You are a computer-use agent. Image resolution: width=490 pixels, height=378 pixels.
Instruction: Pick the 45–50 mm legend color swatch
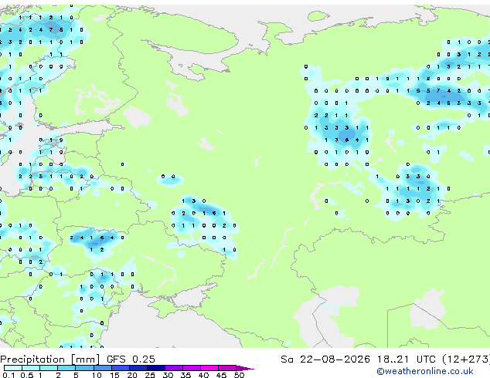pyautogui.click(x=227, y=368)
